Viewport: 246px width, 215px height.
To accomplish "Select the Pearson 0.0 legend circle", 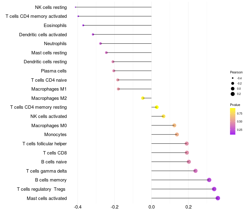I will [232, 89].
